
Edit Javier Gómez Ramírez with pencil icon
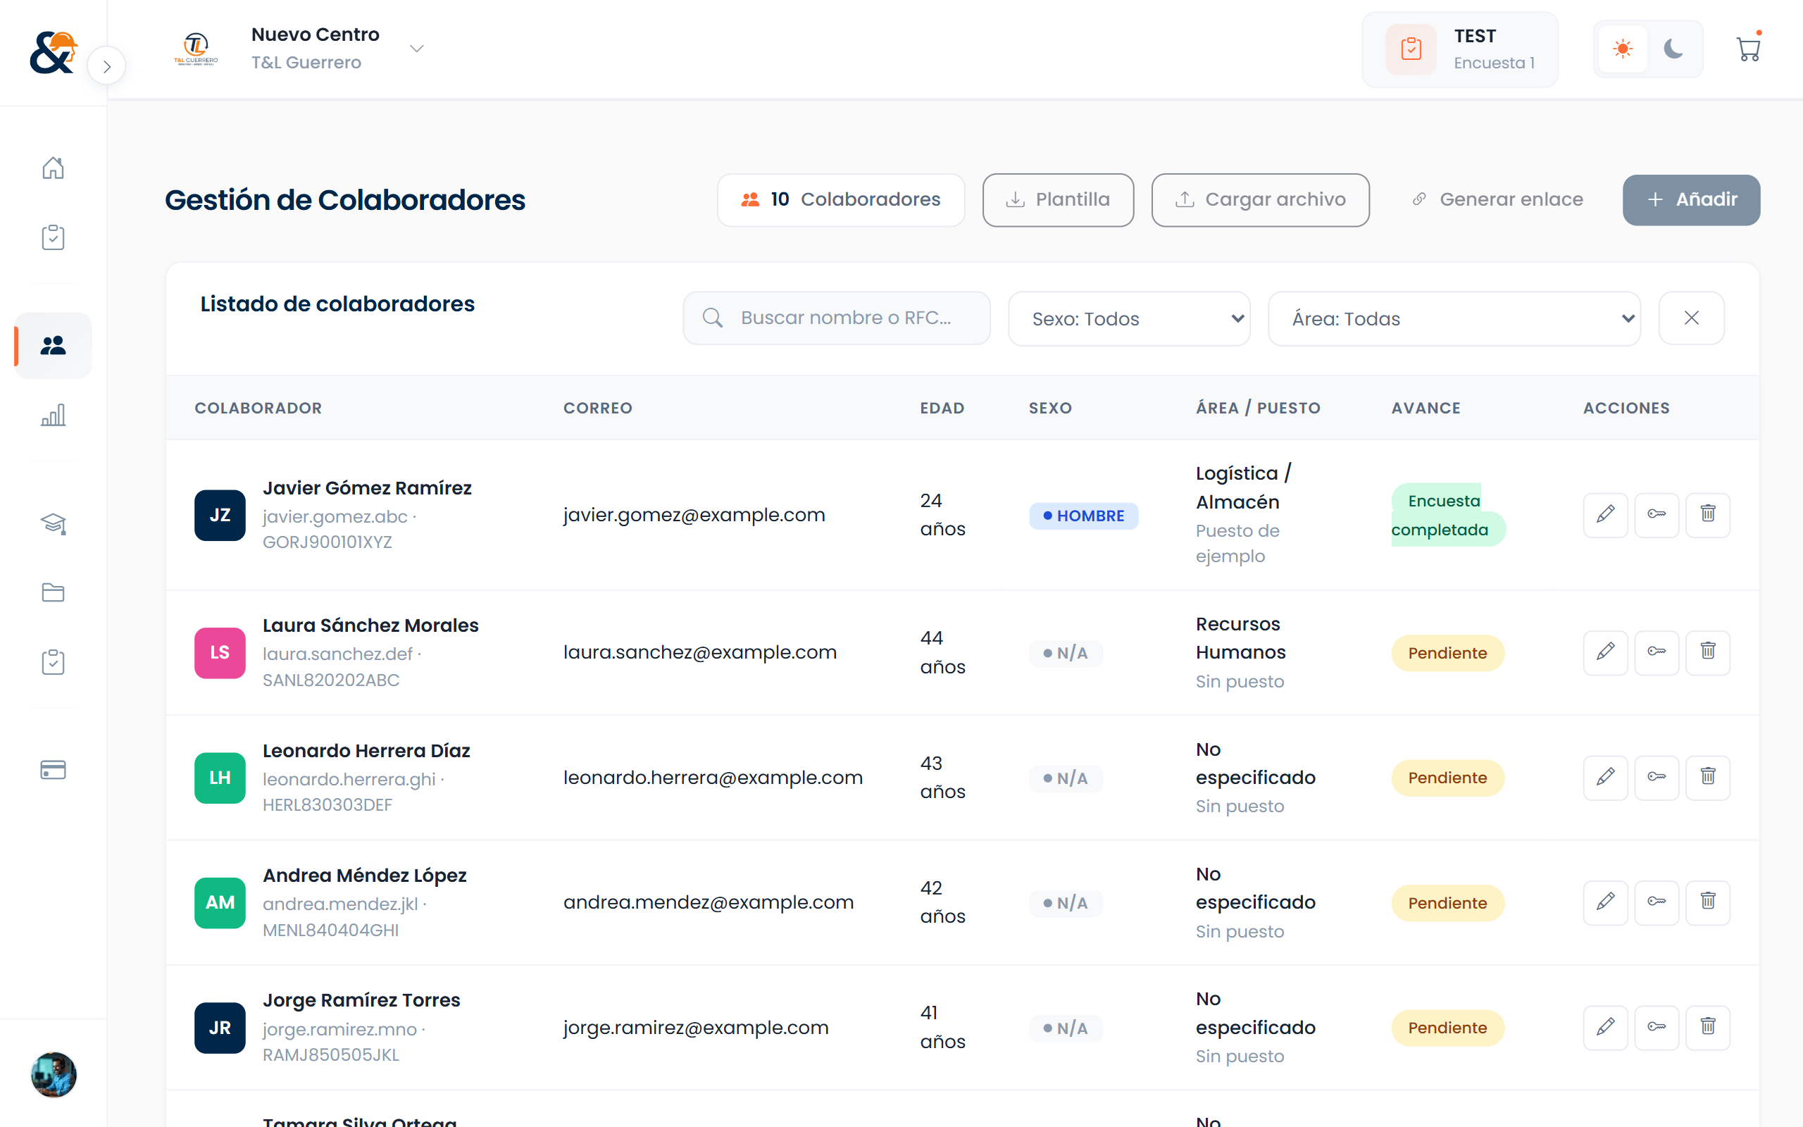(1605, 514)
